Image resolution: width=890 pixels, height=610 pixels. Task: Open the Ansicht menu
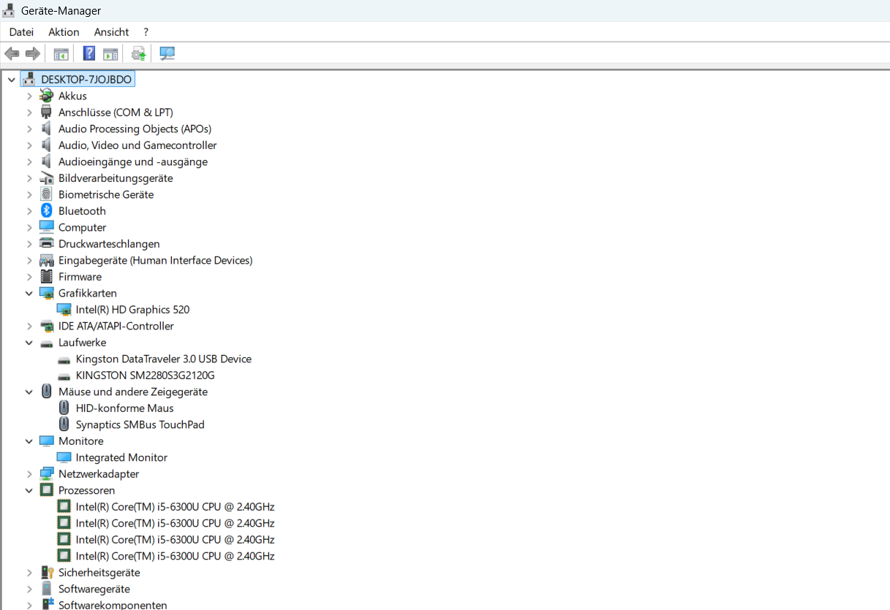click(111, 32)
